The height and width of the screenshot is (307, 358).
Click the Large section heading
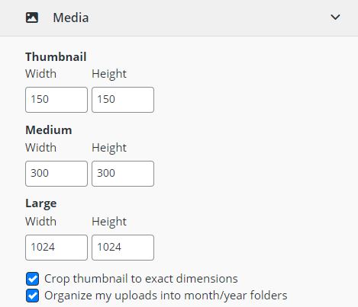(x=41, y=204)
